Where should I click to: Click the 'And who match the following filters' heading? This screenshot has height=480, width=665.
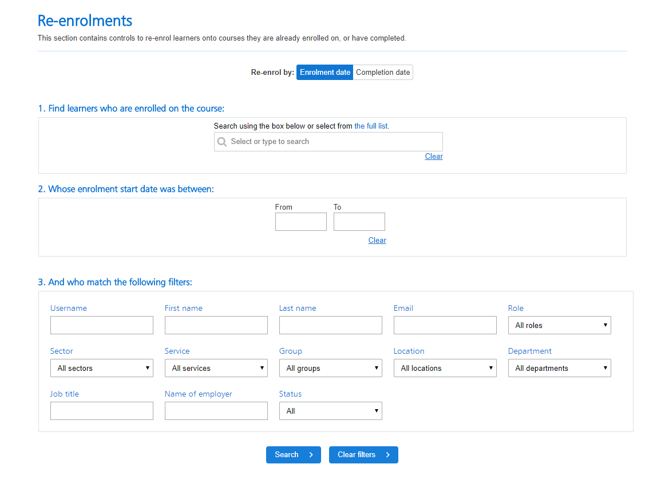(115, 282)
